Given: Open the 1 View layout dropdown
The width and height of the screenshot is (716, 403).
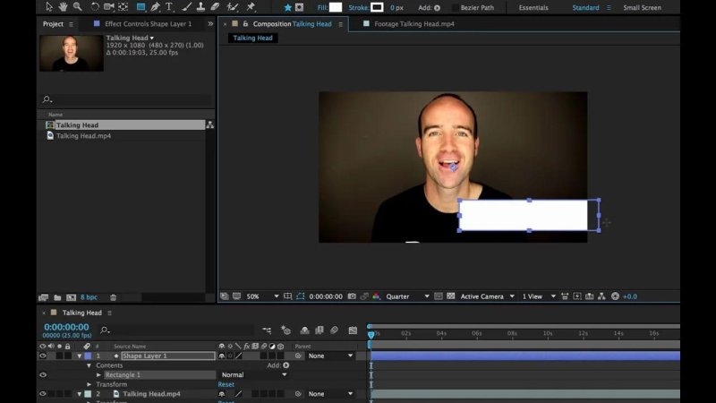Looking at the screenshot, I should point(539,296).
